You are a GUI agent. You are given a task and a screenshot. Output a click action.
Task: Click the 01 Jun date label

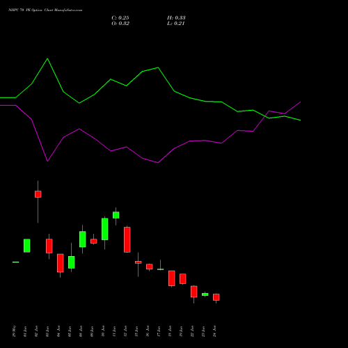tap(25, 331)
